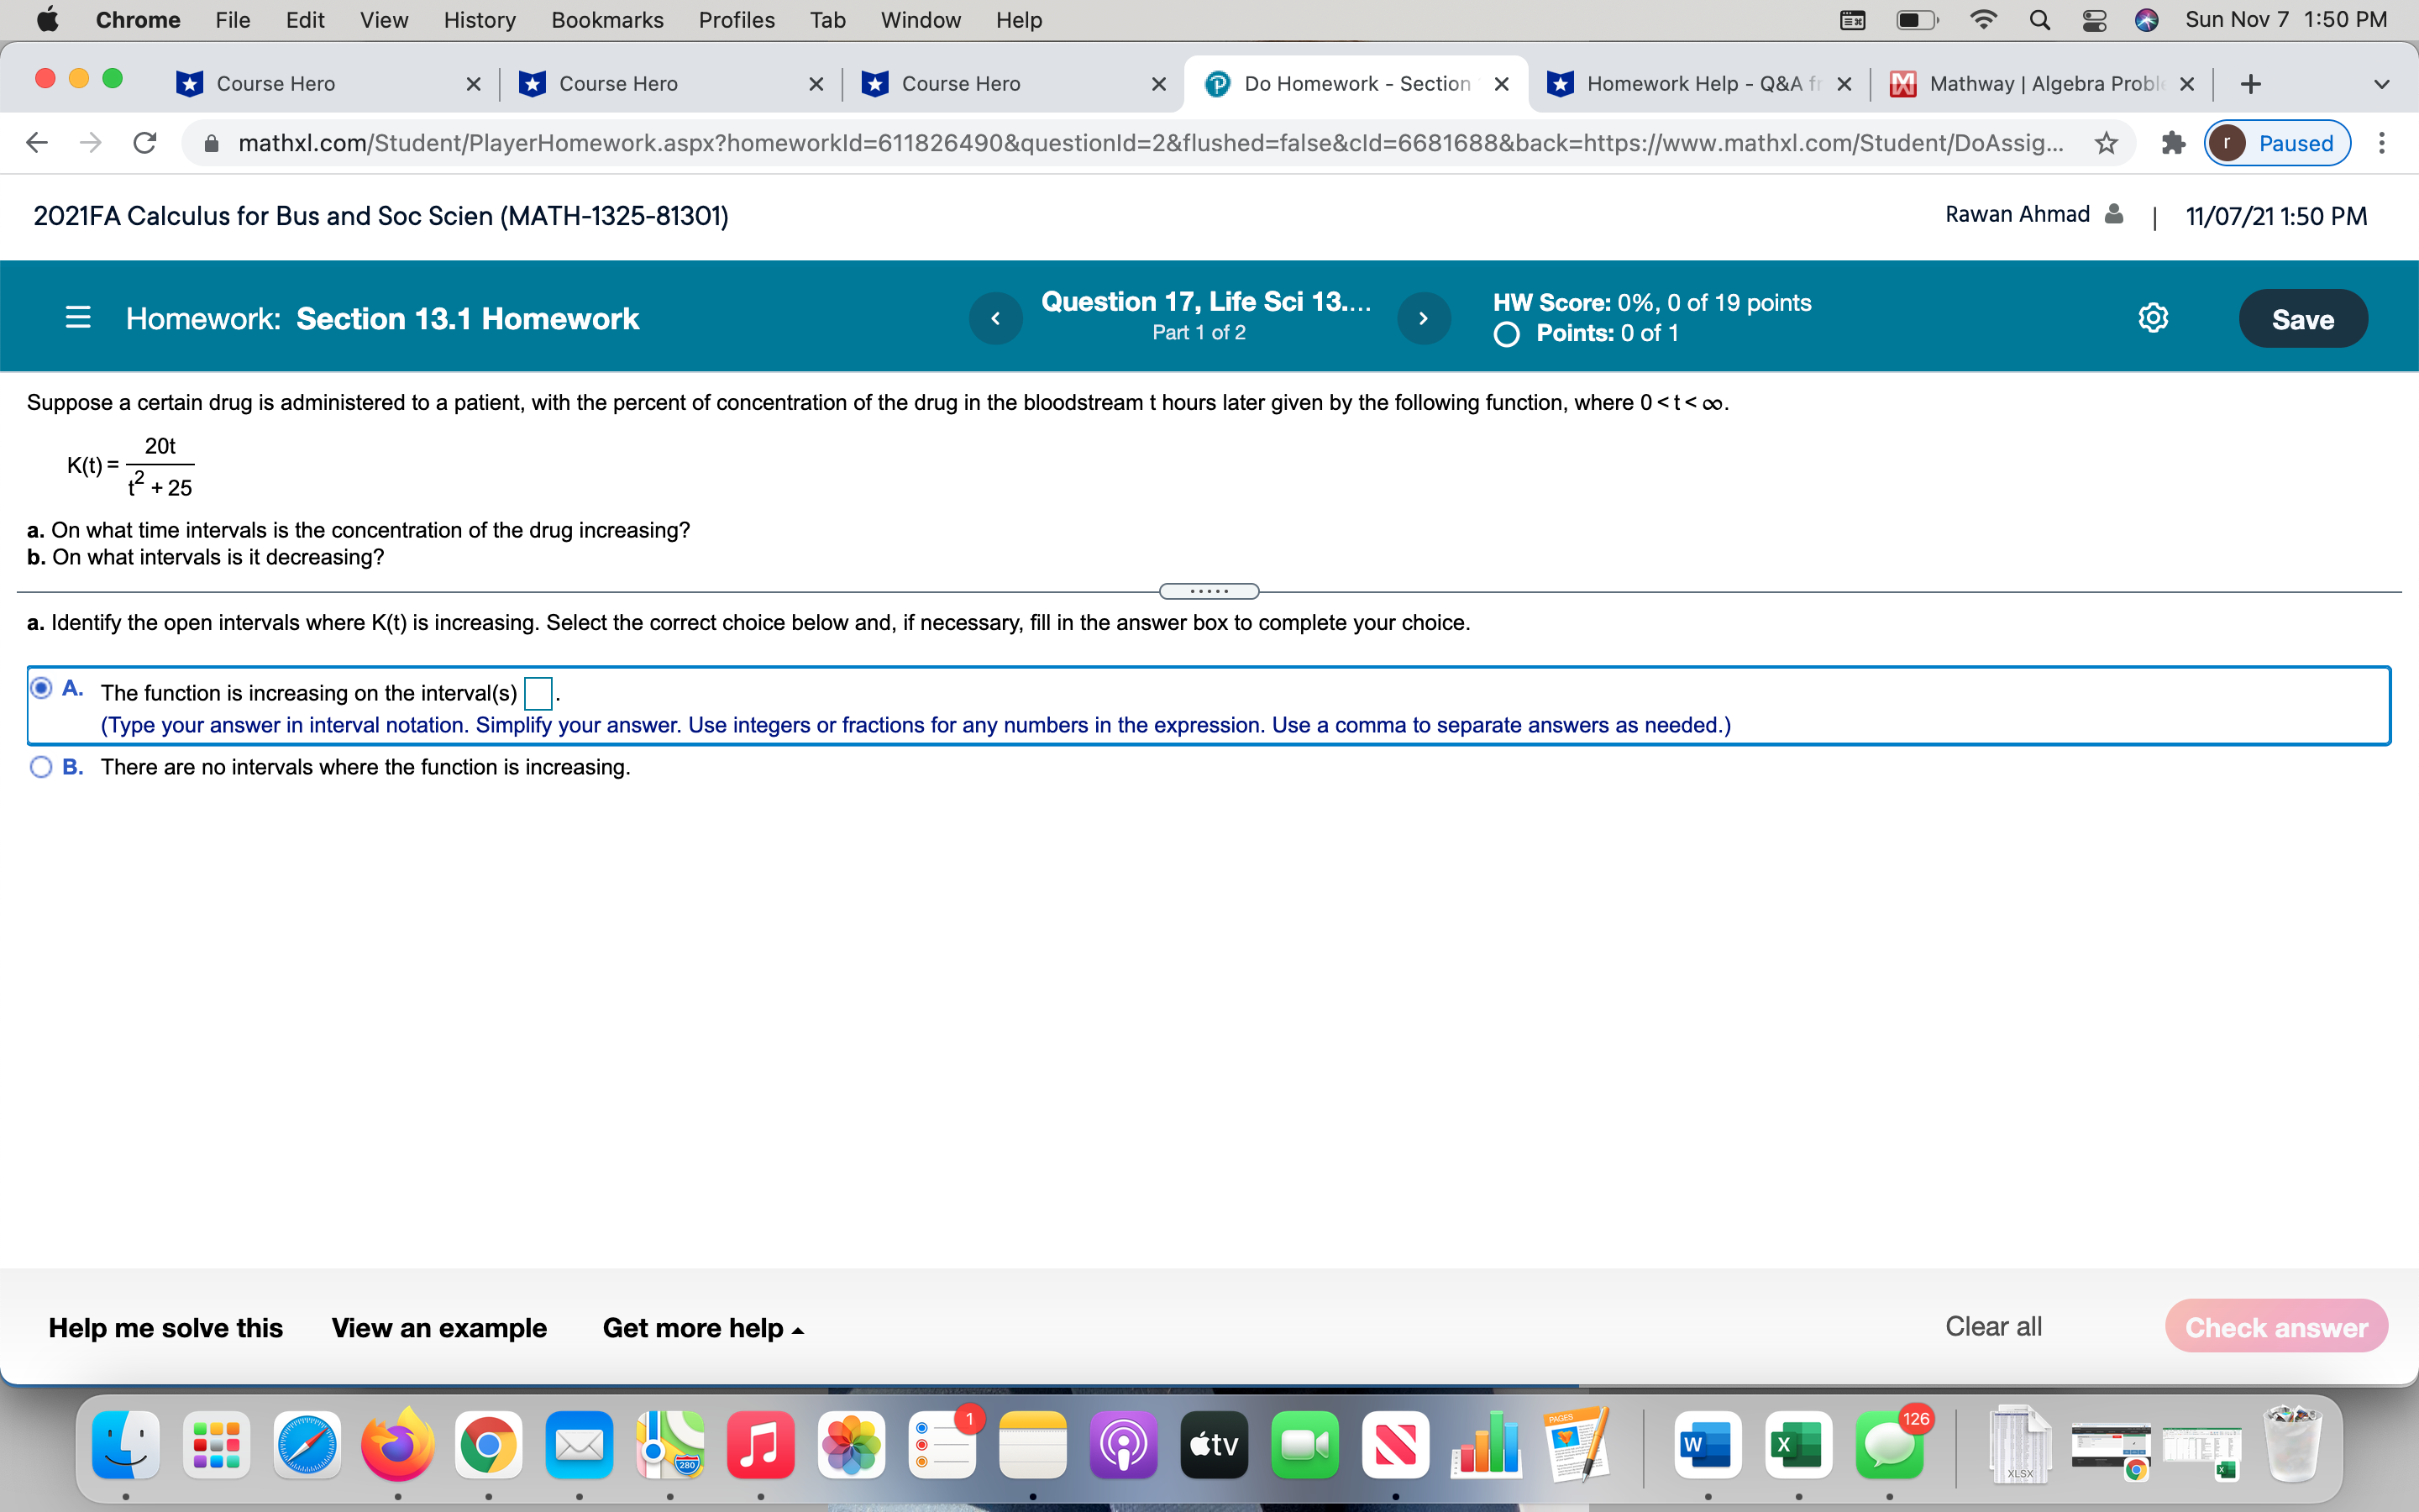The width and height of the screenshot is (2419, 1512).
Task: Click the Wi-Fi icon in the menu bar
Action: (1983, 19)
